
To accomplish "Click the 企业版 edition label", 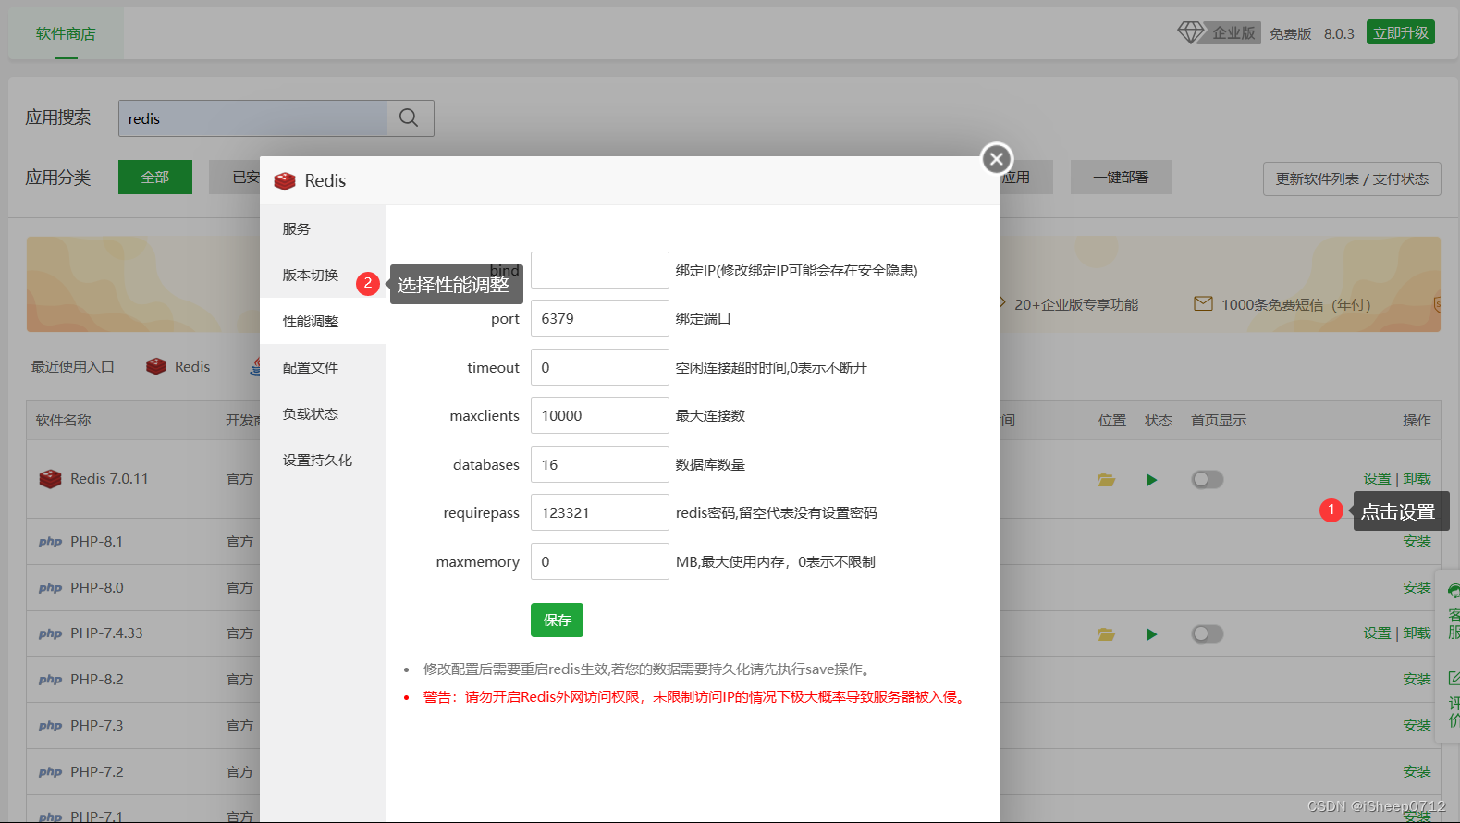I will pos(1233,33).
